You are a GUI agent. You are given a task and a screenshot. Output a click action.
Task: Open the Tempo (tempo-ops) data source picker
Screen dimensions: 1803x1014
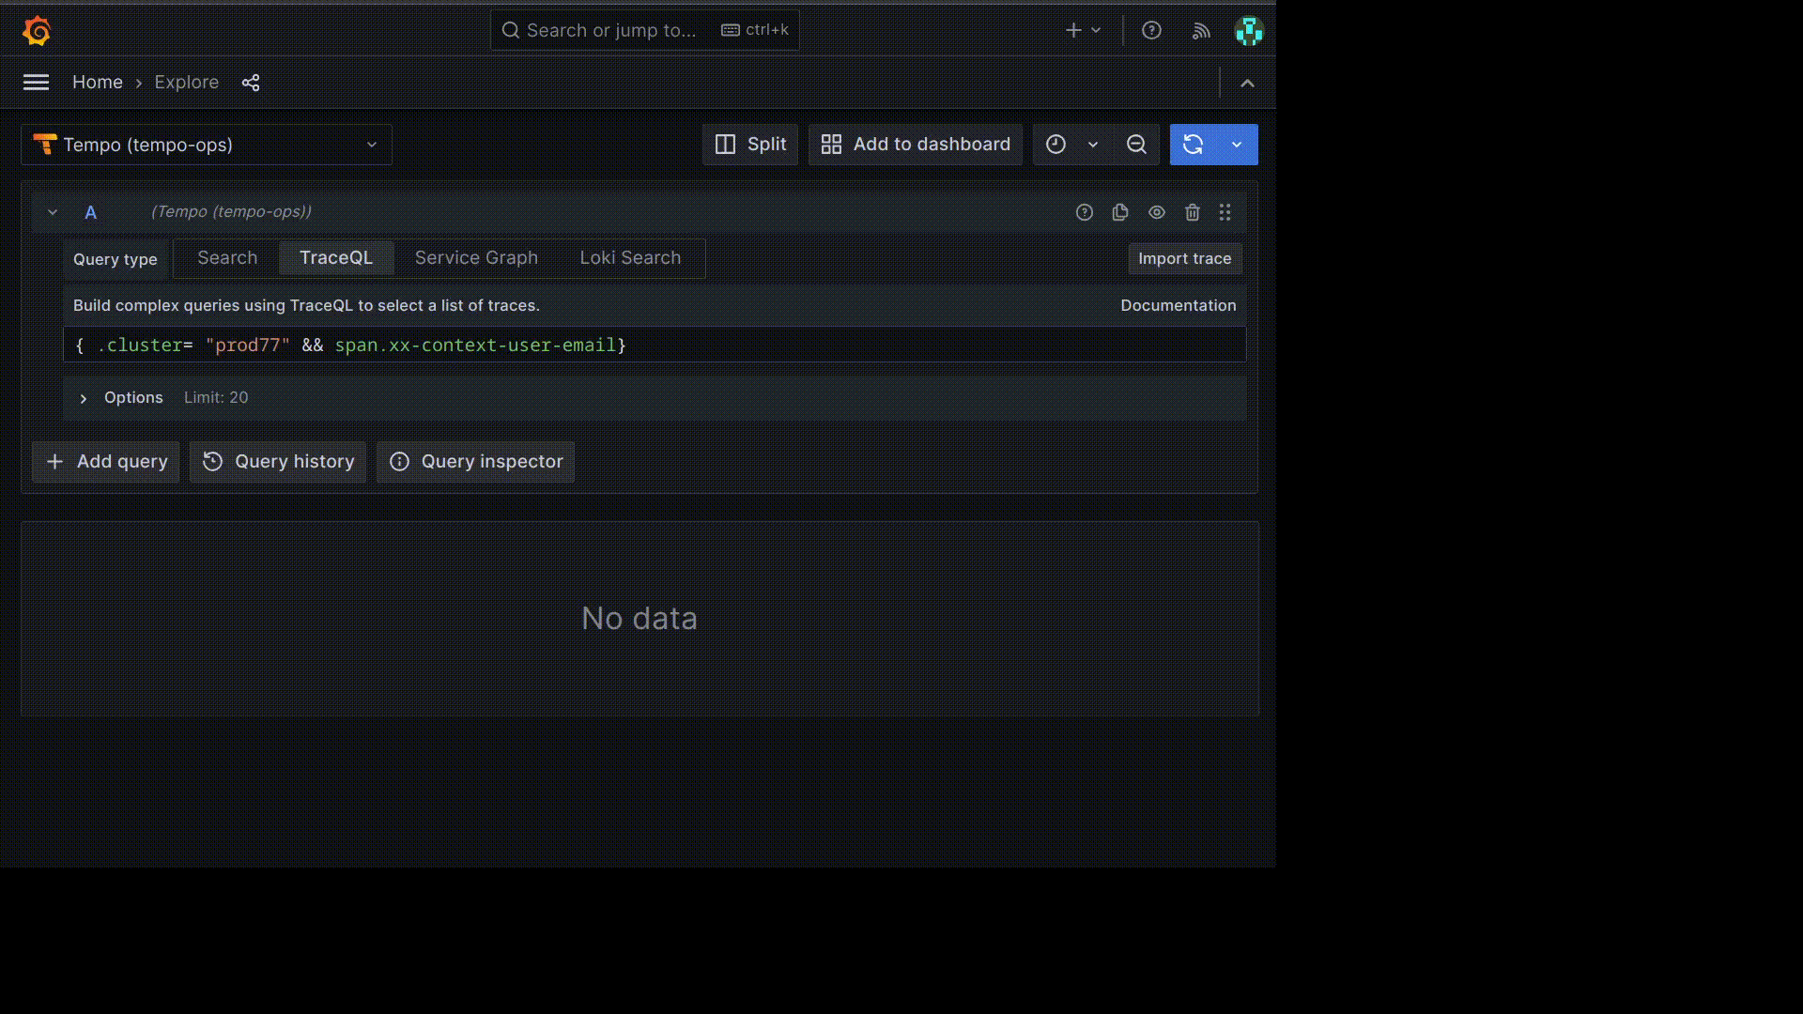(x=206, y=145)
